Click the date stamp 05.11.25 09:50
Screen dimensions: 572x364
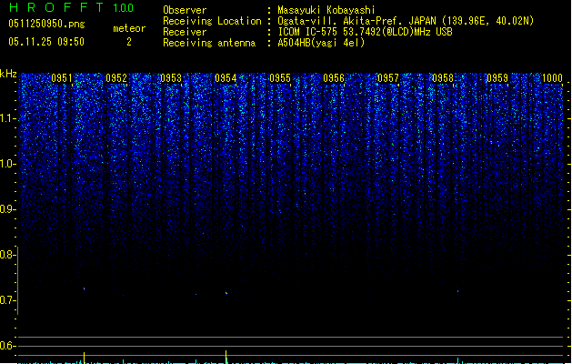(46, 42)
